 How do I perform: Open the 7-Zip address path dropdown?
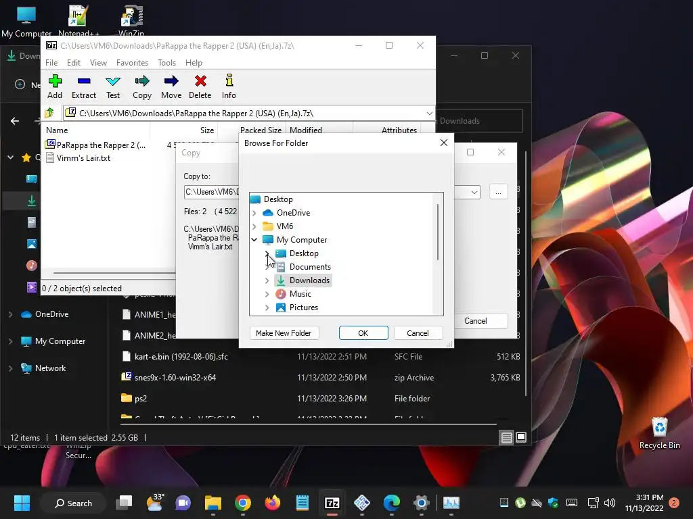[x=429, y=114]
